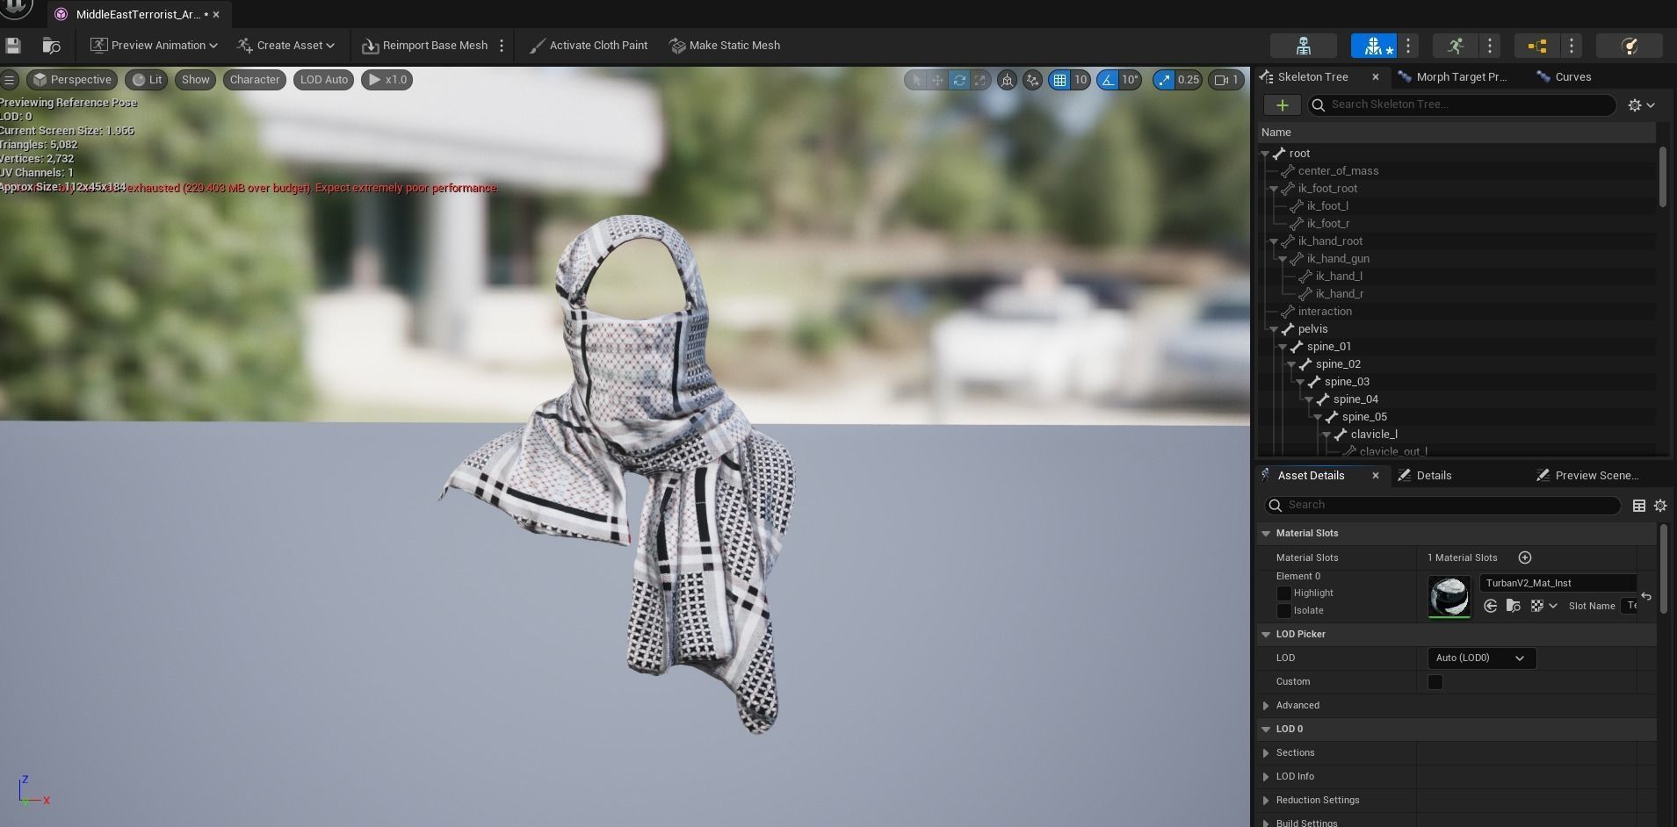1677x827 pixels.
Task: Open viewport hamburger options menu
Action: pyautogui.click(x=10, y=80)
